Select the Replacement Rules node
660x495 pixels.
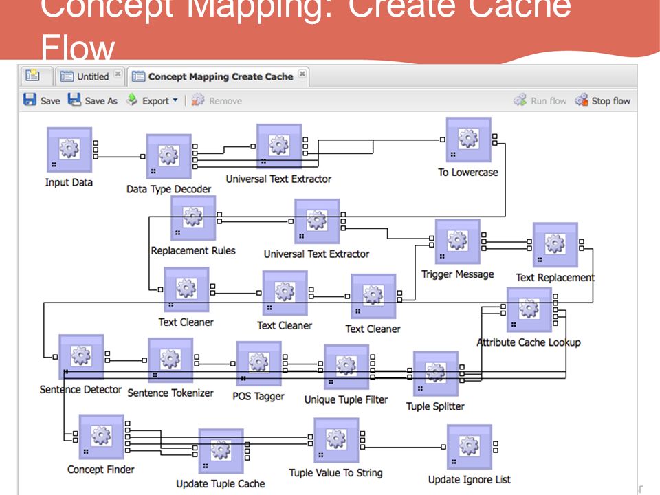click(x=193, y=218)
